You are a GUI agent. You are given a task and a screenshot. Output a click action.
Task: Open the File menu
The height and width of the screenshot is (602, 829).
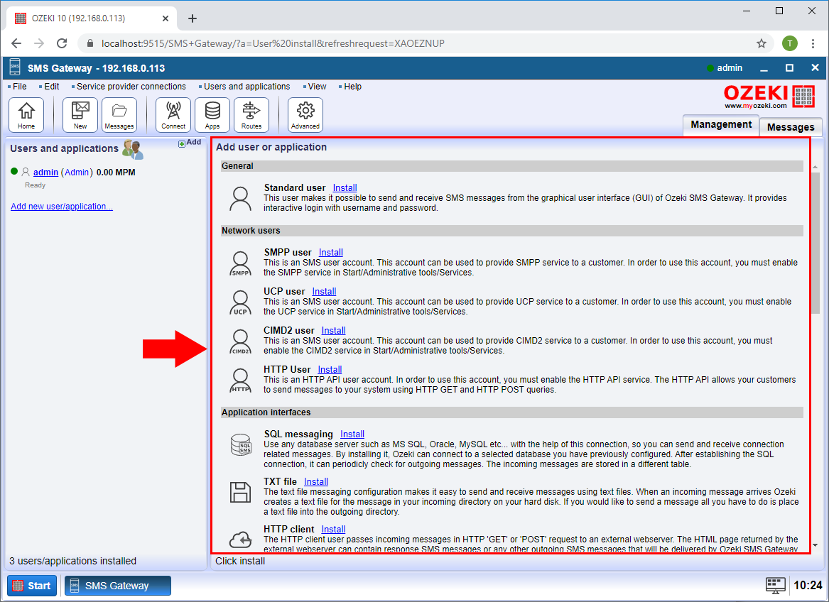pyautogui.click(x=20, y=87)
